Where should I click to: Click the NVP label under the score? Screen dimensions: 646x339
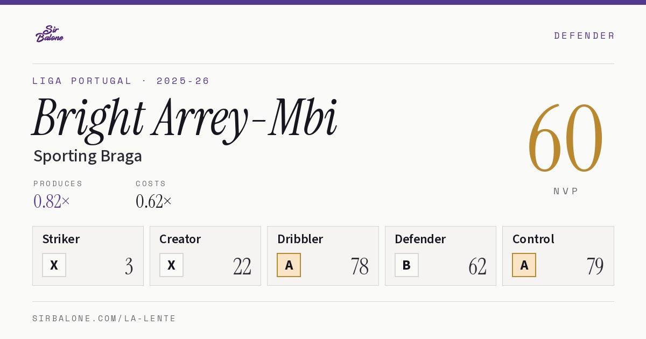(x=566, y=191)
